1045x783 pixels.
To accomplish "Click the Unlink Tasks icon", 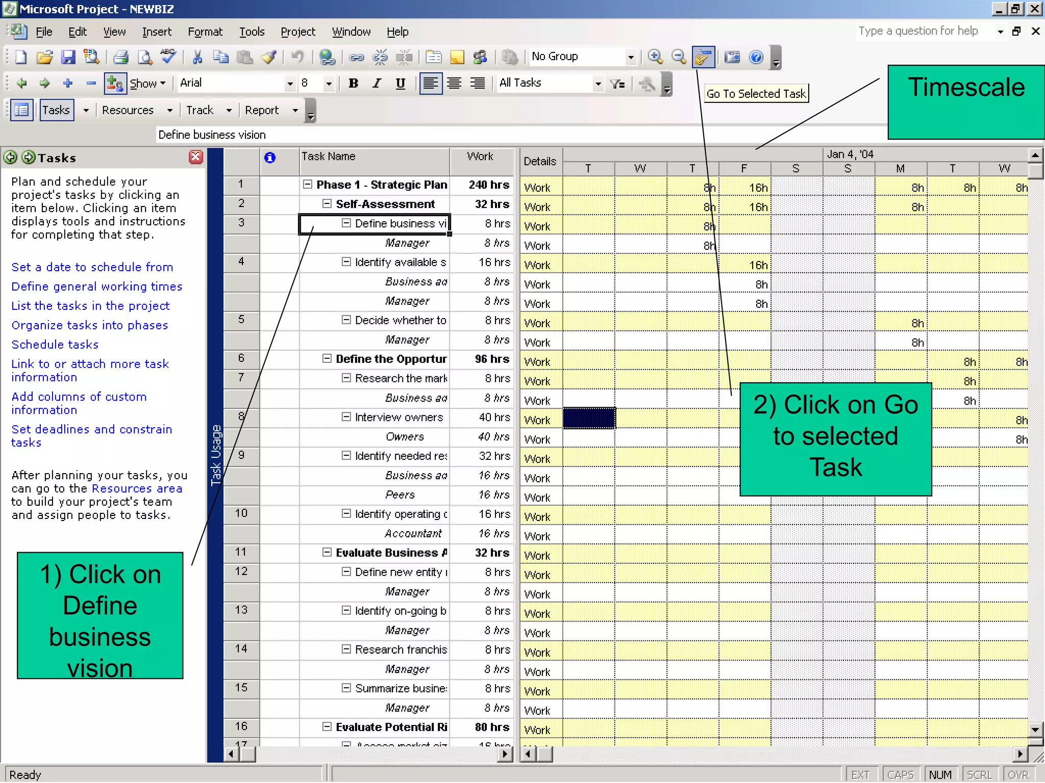I will click(x=380, y=57).
